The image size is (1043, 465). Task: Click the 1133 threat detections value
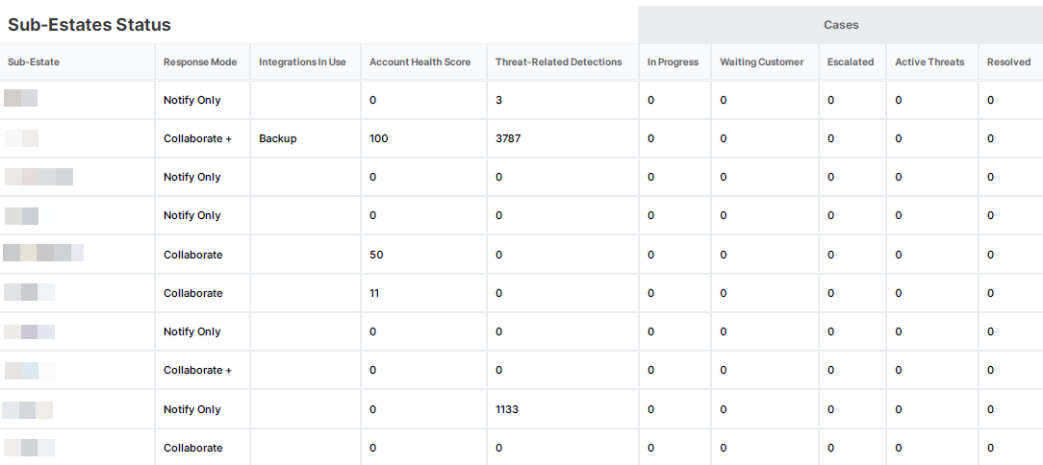pos(507,409)
